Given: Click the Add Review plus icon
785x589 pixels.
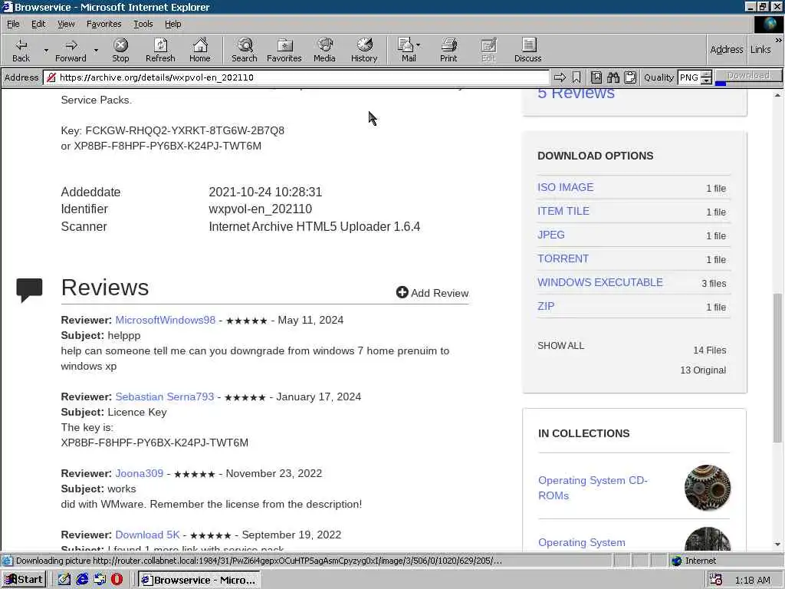Looking at the screenshot, I should (402, 292).
